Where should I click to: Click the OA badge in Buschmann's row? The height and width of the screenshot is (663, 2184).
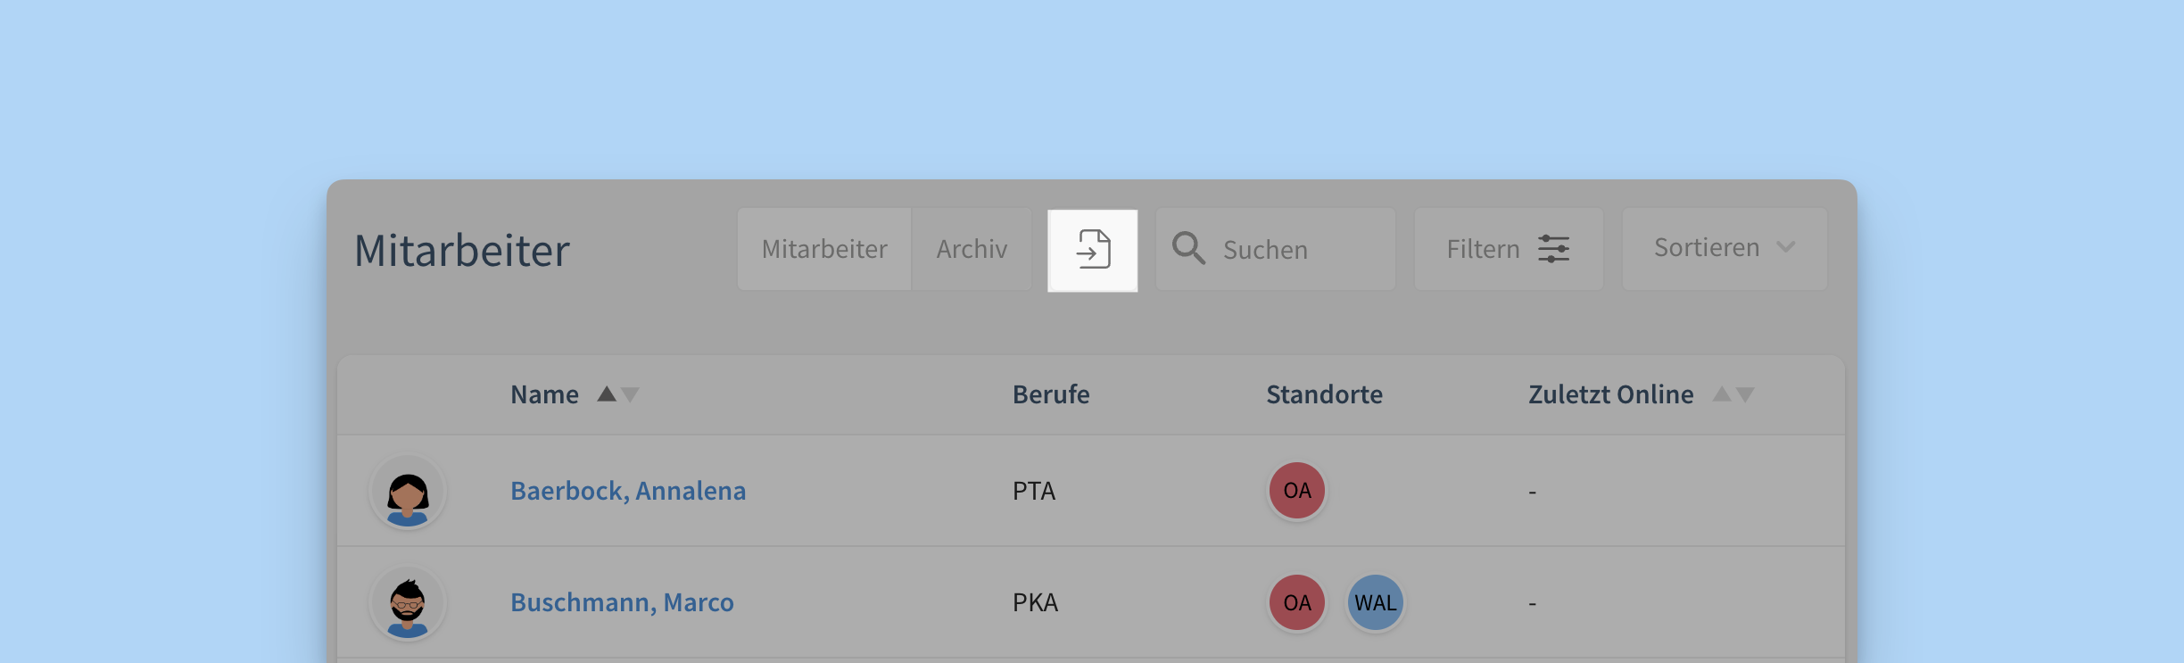[x=1297, y=602]
